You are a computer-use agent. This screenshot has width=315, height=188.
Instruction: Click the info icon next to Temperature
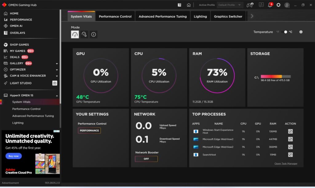tap(301, 32)
